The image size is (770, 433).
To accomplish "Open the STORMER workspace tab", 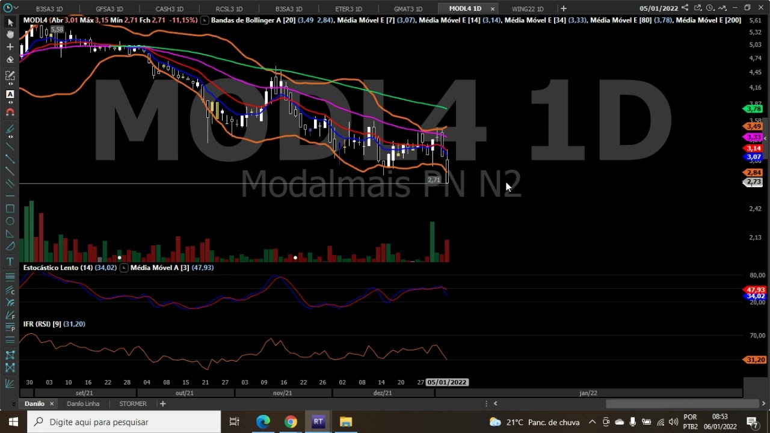I will tap(133, 404).
